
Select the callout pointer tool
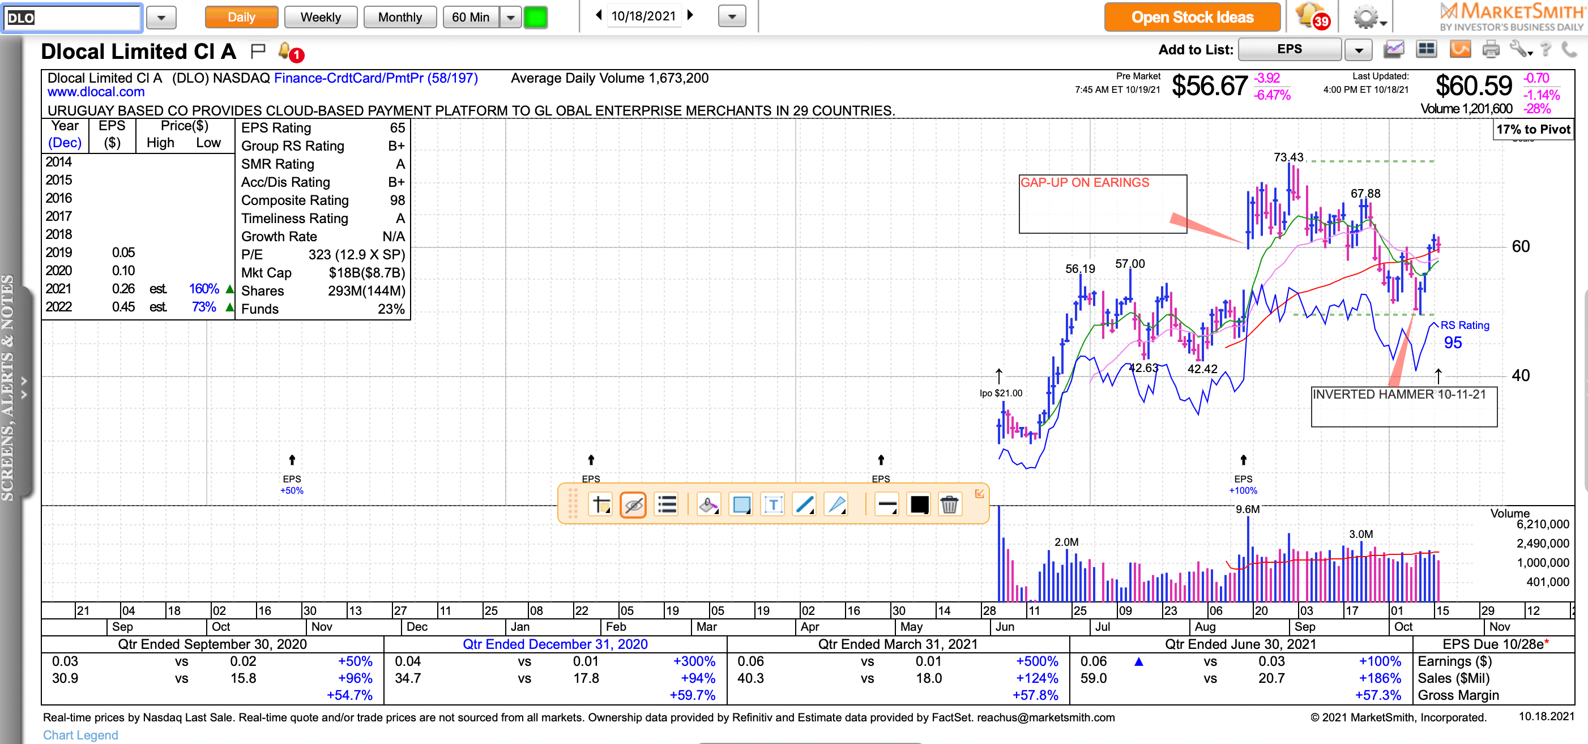pos(837,505)
